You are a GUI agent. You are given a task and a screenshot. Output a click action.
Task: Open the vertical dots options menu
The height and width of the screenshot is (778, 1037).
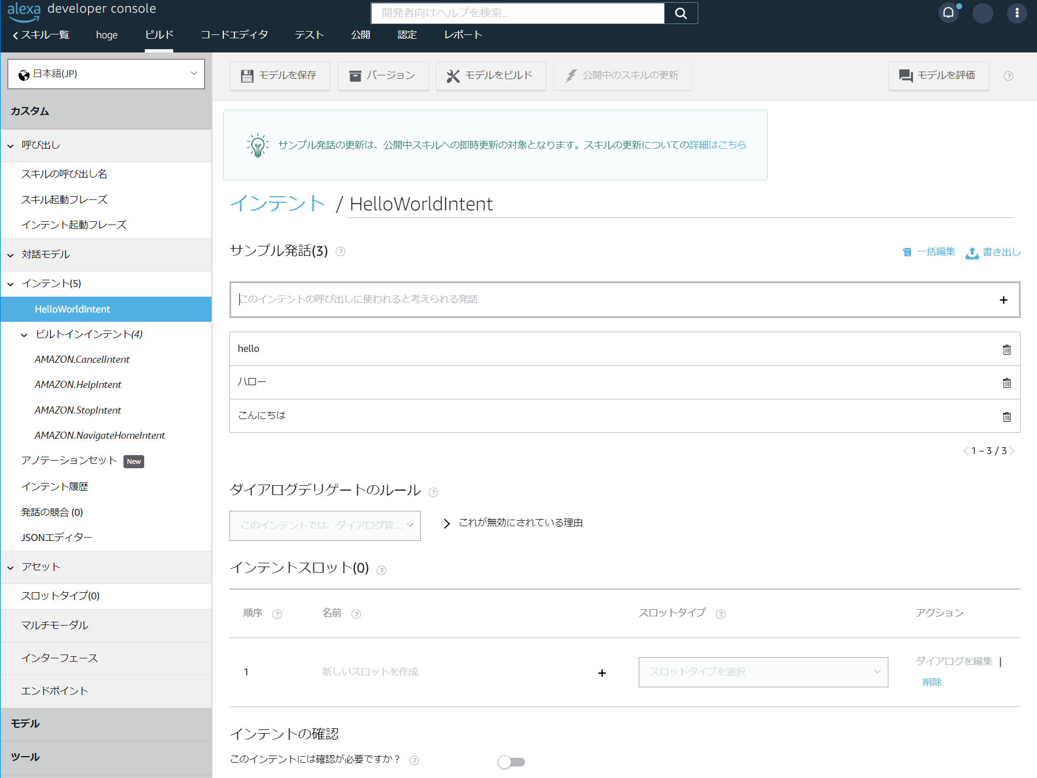click(x=1017, y=13)
